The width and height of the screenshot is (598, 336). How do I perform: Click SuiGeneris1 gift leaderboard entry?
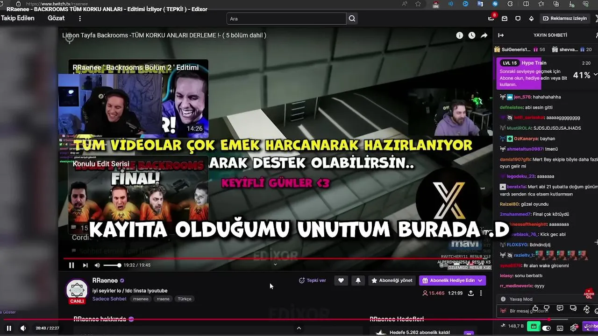coord(520,49)
